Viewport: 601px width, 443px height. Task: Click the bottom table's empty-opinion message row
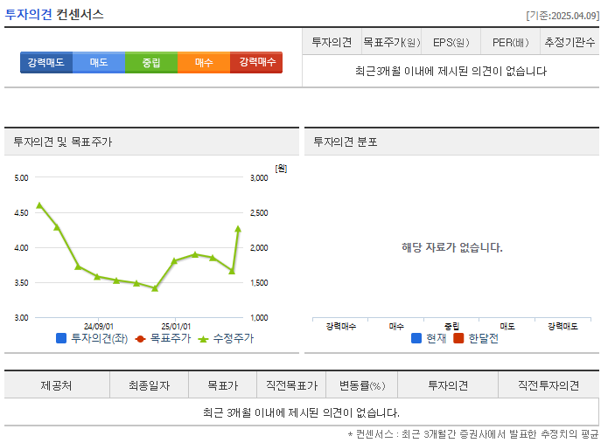tap(301, 412)
